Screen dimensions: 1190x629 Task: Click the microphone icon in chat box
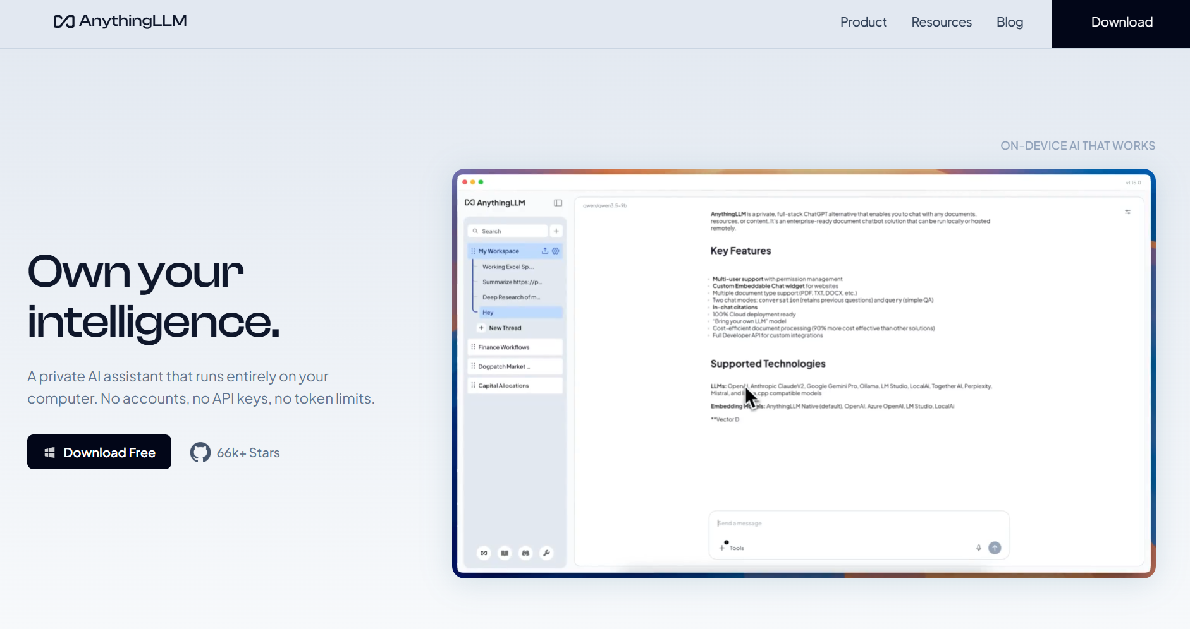coord(979,548)
